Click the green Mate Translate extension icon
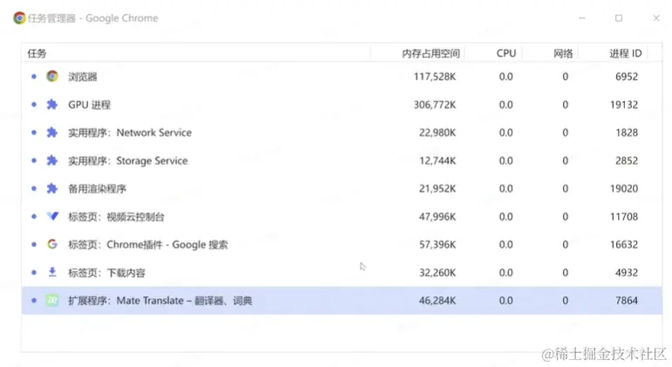Image resolution: width=672 pixels, height=367 pixels. pos(52,301)
